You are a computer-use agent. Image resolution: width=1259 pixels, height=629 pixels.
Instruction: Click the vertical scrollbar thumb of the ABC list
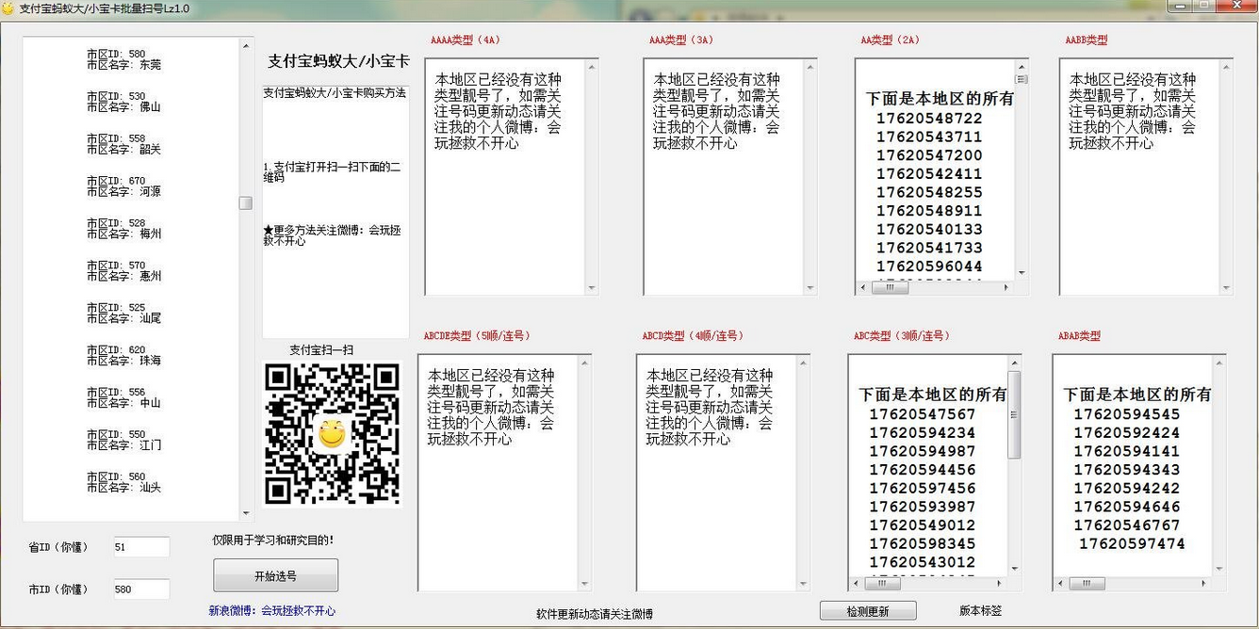tap(1014, 414)
